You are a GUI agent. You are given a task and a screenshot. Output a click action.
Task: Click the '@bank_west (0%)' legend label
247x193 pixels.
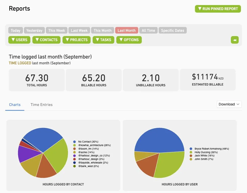coord(88,166)
